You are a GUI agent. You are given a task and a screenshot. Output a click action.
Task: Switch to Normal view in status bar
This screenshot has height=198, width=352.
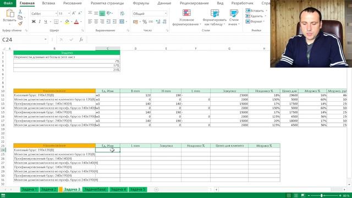coord(289,196)
